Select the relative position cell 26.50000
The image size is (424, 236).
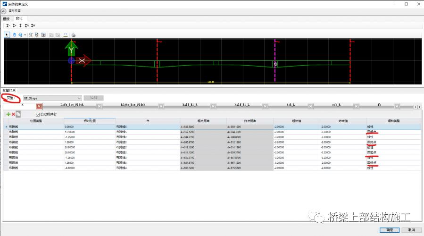click(x=90, y=147)
